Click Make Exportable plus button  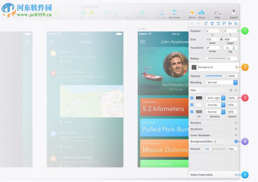(236, 175)
